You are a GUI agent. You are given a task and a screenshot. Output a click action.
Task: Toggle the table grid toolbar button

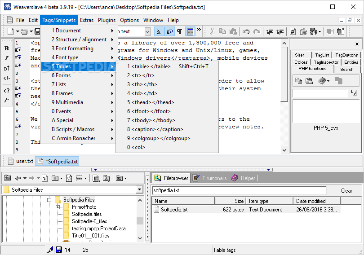pos(190,31)
